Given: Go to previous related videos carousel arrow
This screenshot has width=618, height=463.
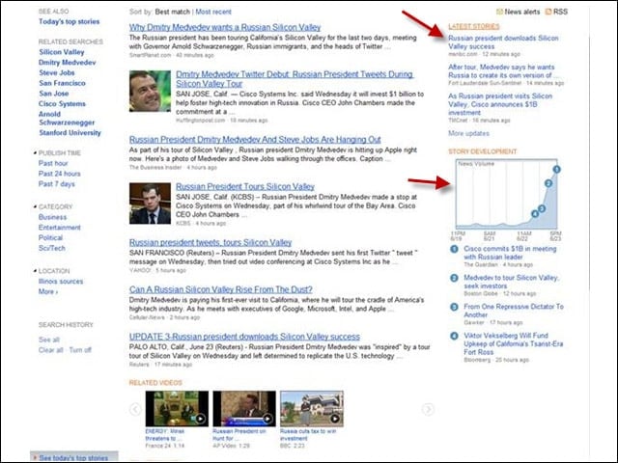Looking at the screenshot, I should coord(135,409).
